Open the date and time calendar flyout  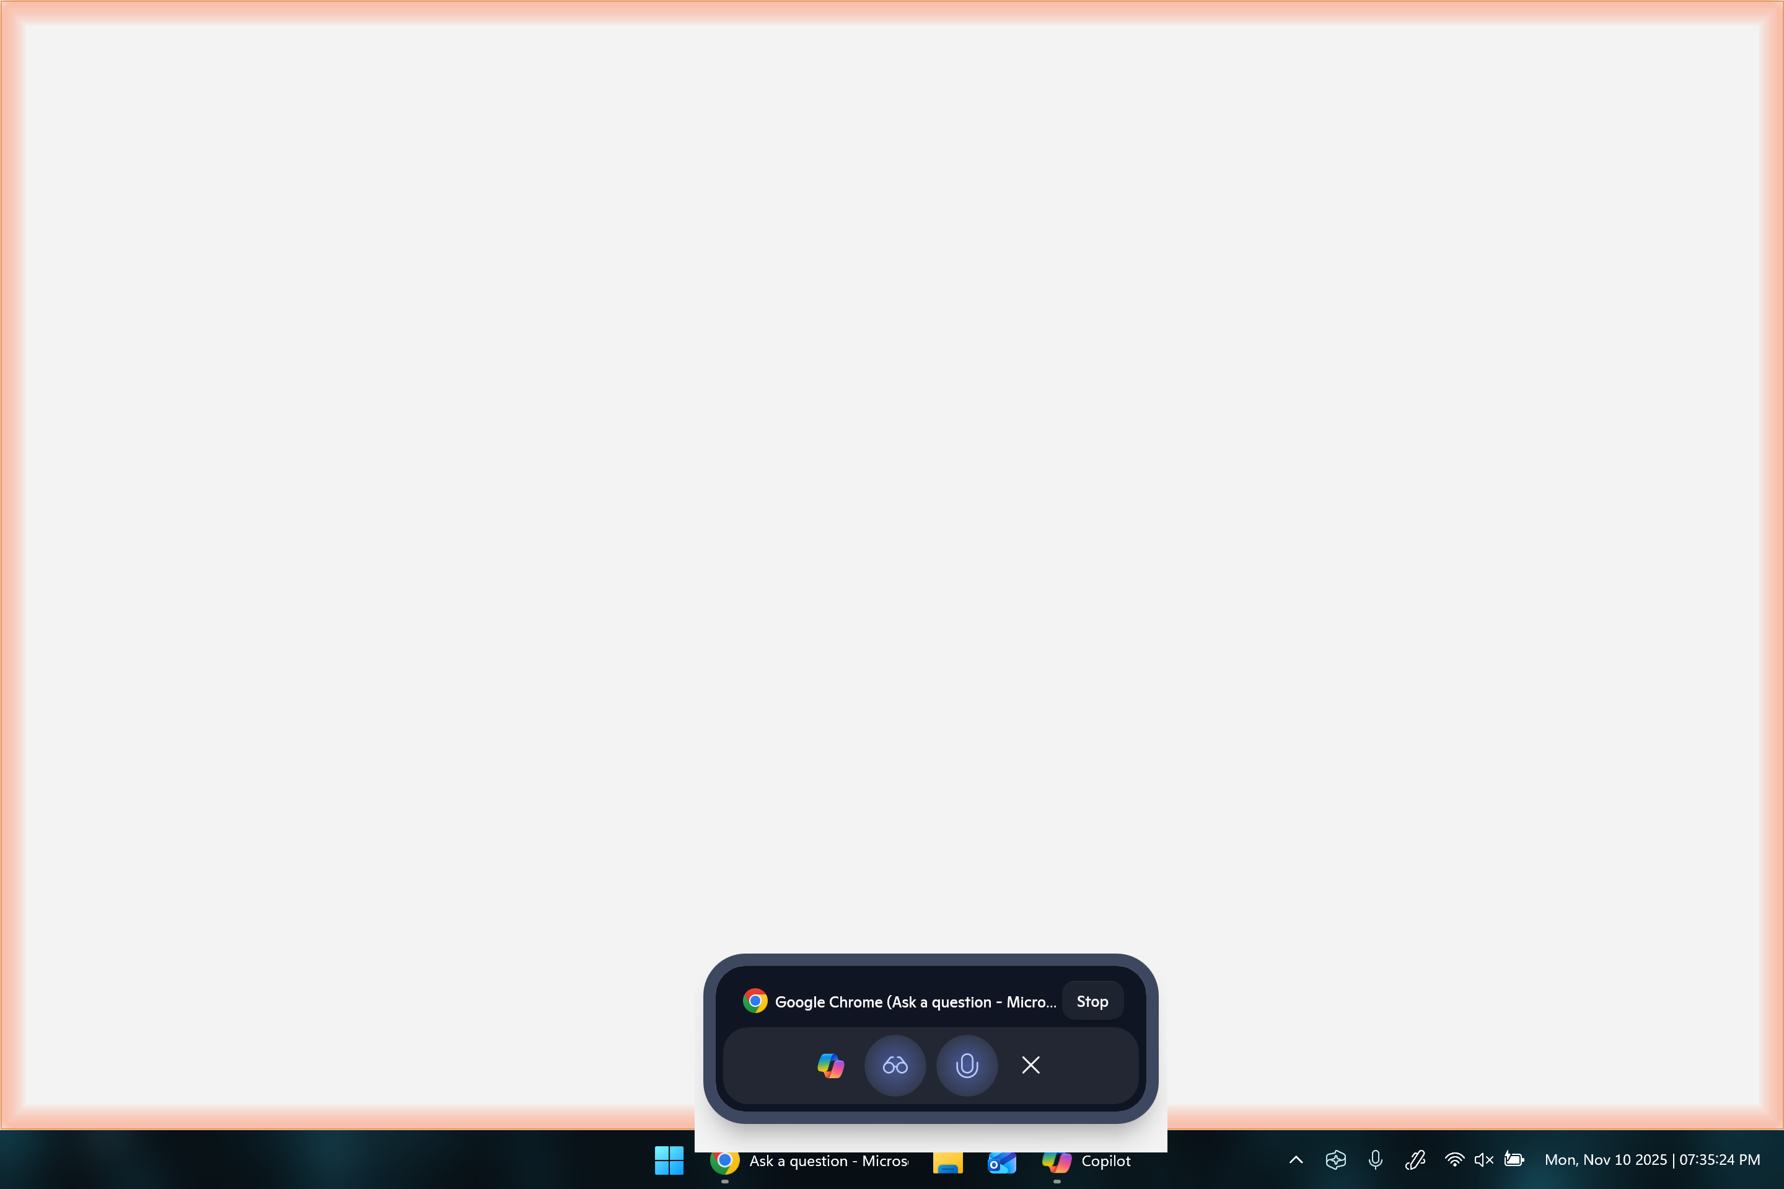(x=1652, y=1159)
